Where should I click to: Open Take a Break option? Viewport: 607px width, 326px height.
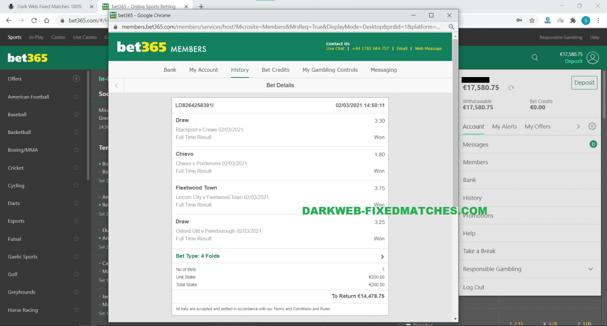(479, 251)
